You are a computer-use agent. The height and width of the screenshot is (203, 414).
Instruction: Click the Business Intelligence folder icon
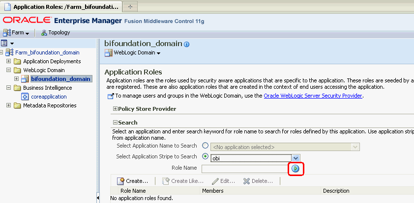pos(17,88)
